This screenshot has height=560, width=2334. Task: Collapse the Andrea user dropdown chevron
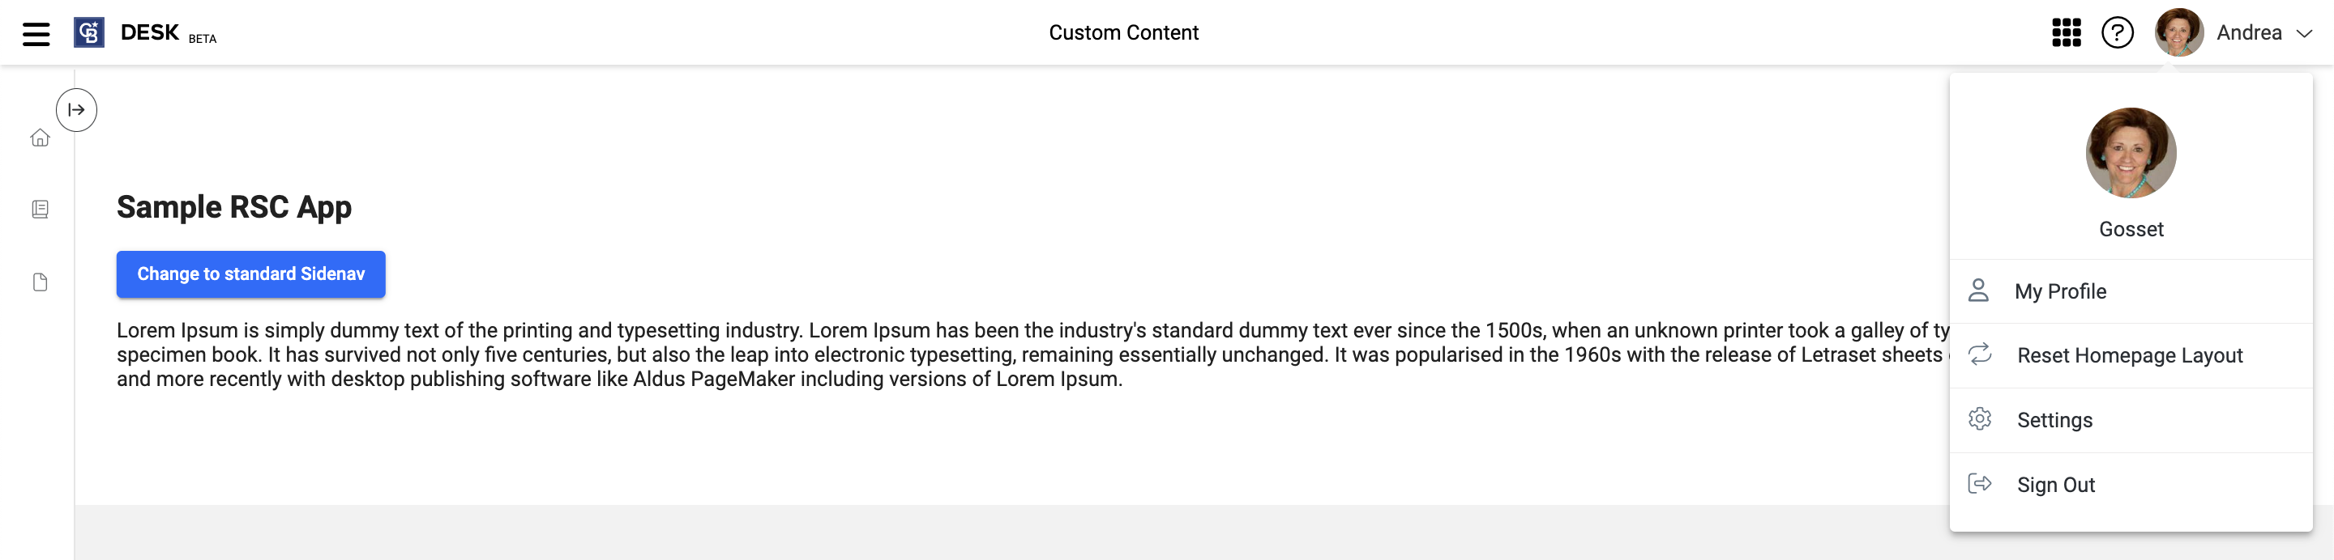[2304, 33]
